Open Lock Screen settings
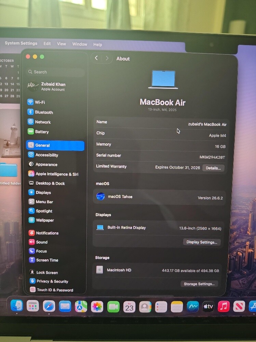256x342 pixels. coord(44,272)
